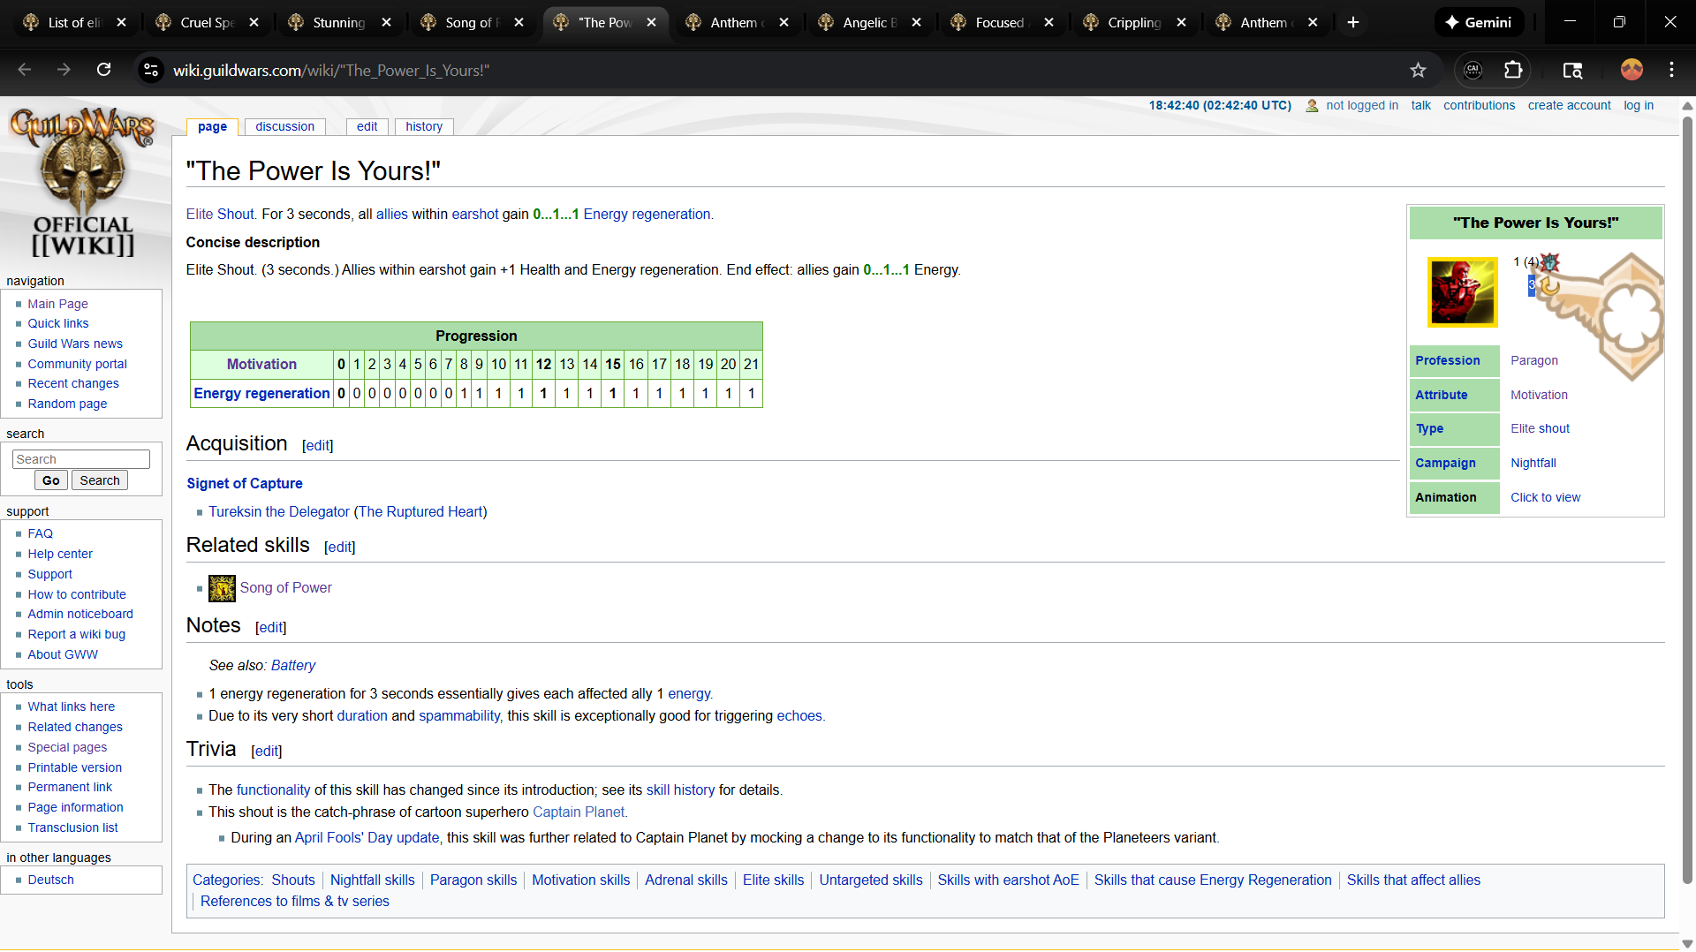The image size is (1696, 952).
Task: Open the Elite Shout link in description
Action: click(x=220, y=214)
